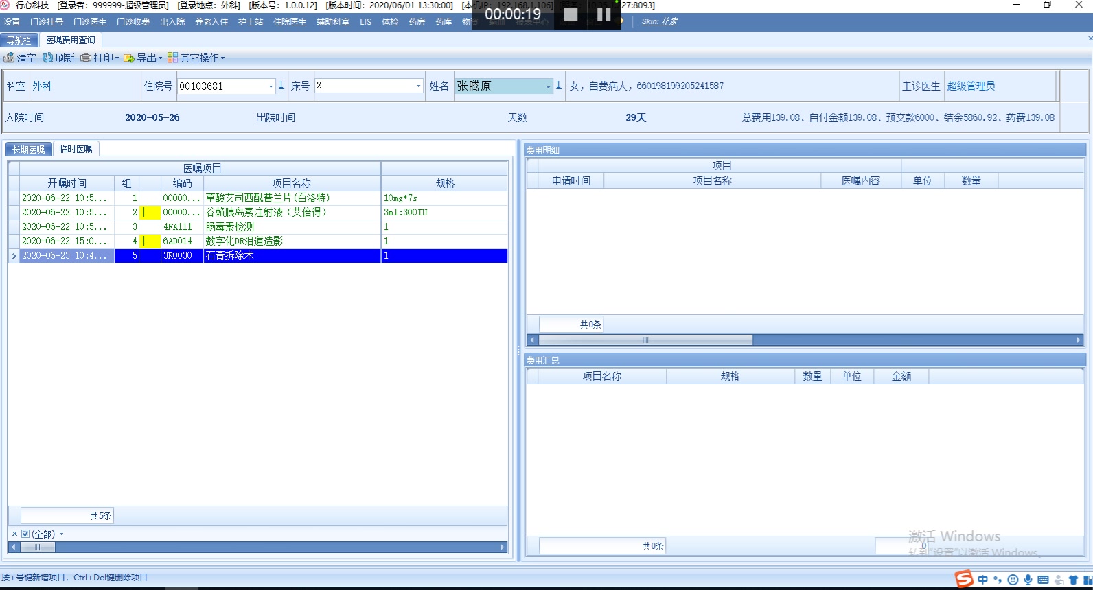Click the link beside 住院号 field

281,86
